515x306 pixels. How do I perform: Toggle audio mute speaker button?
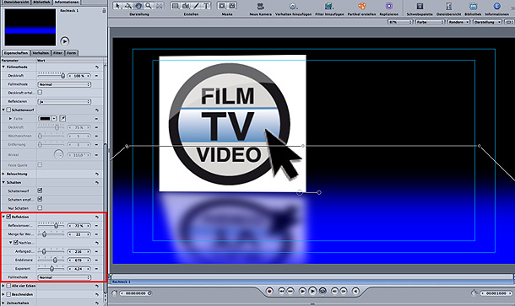(355, 291)
